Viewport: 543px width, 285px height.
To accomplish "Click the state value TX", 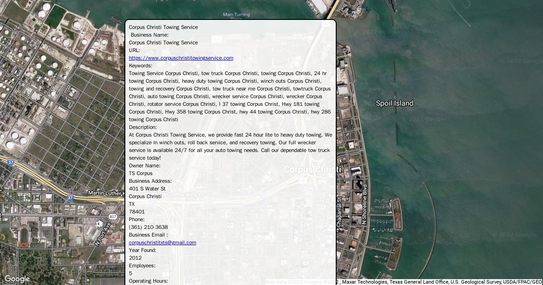I will pos(132,204).
